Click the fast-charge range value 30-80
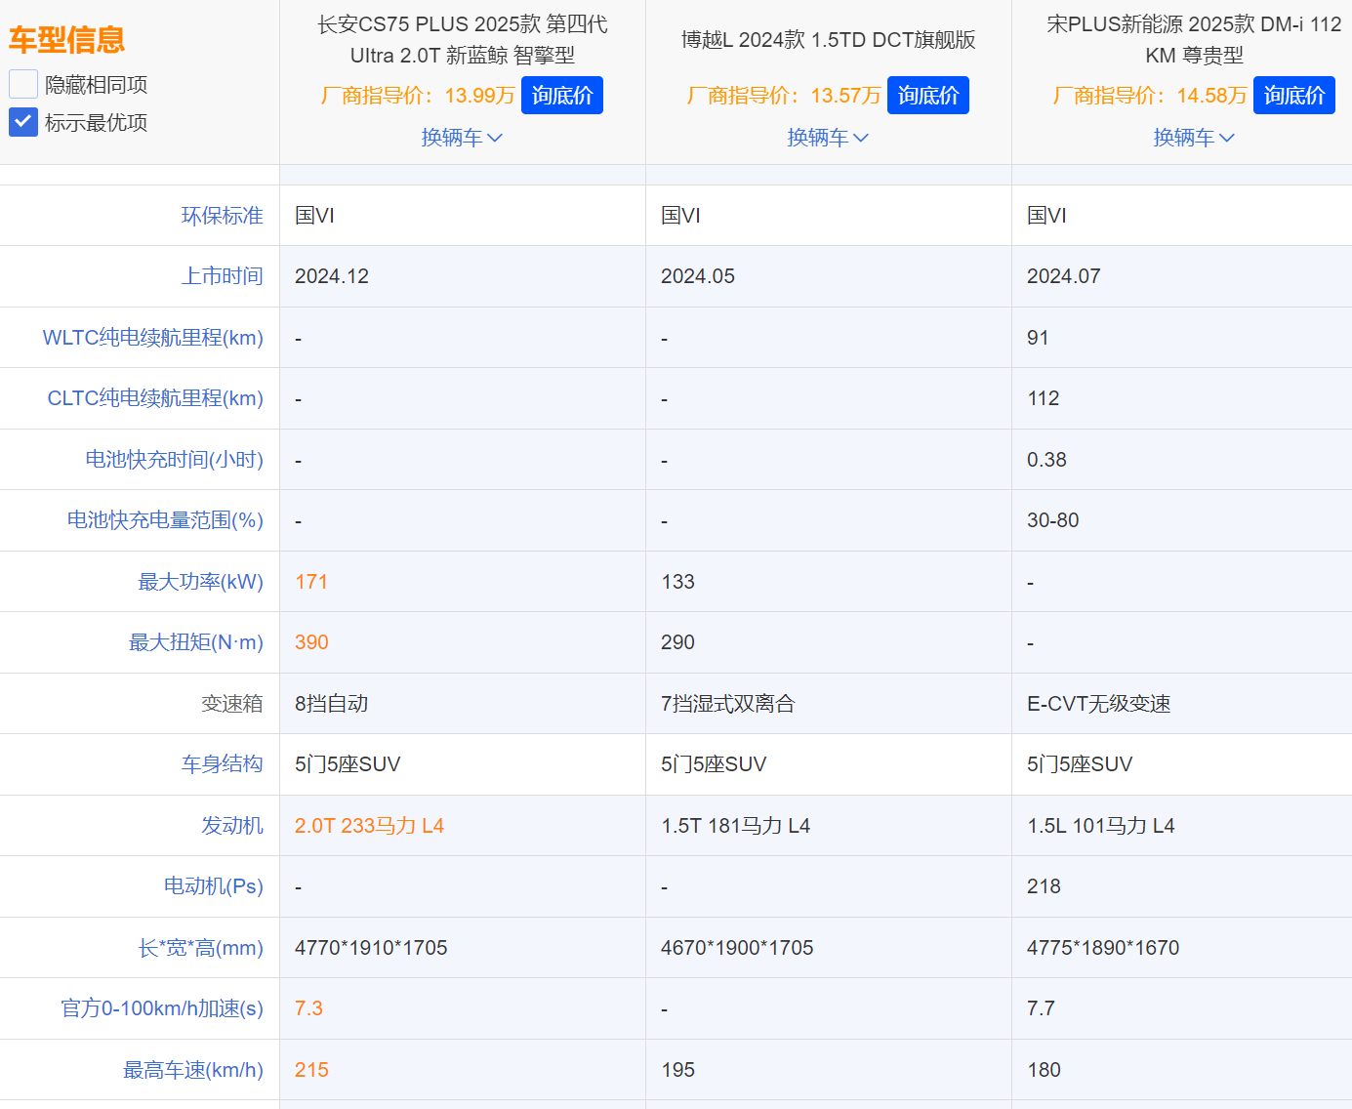The image size is (1352, 1109). (x=1053, y=520)
